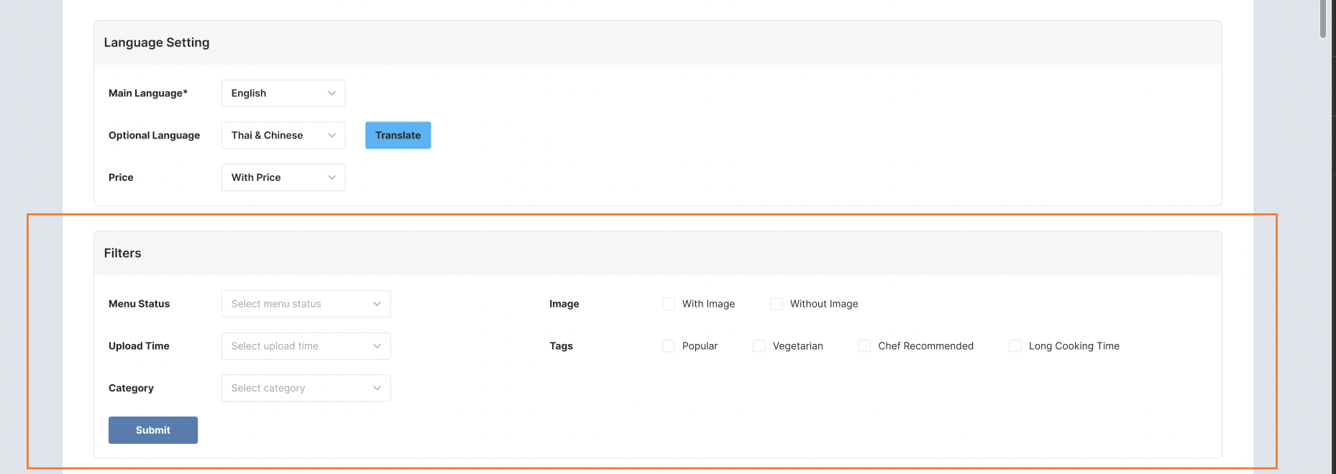The width and height of the screenshot is (1336, 474).
Task: Check the Long Cooking Time tag
Action: click(x=1015, y=346)
